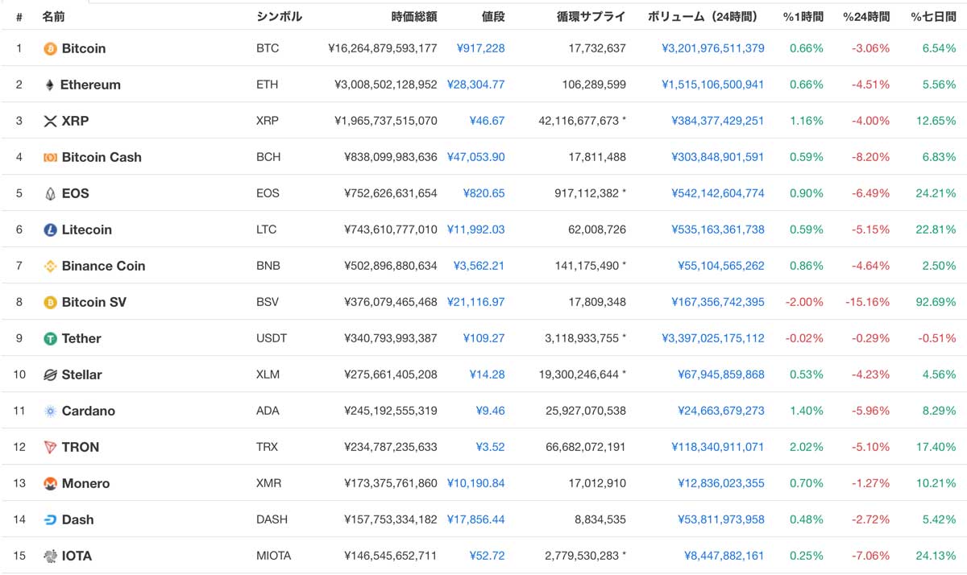Click Bitcoin SV 7-day change 92.69%
The width and height of the screenshot is (967, 575).
click(936, 302)
